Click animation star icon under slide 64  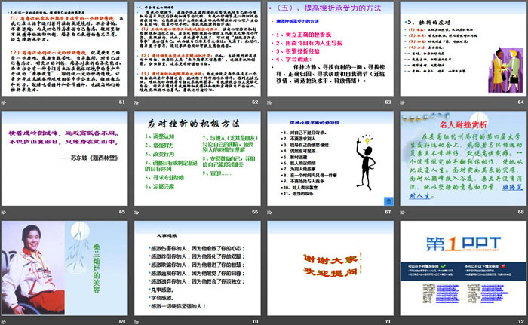[402, 103]
